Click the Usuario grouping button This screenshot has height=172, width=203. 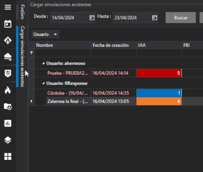[45, 34]
